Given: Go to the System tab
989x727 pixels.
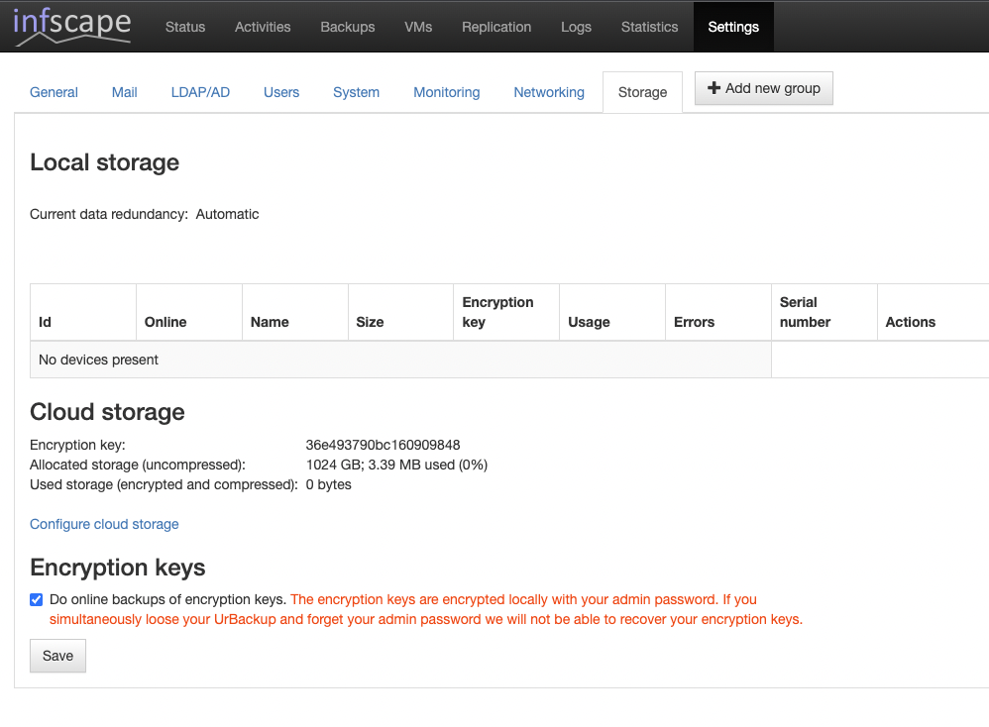Looking at the screenshot, I should [356, 92].
